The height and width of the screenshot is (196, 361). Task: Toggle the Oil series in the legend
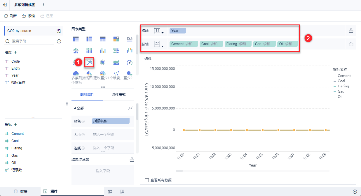(x=338, y=97)
